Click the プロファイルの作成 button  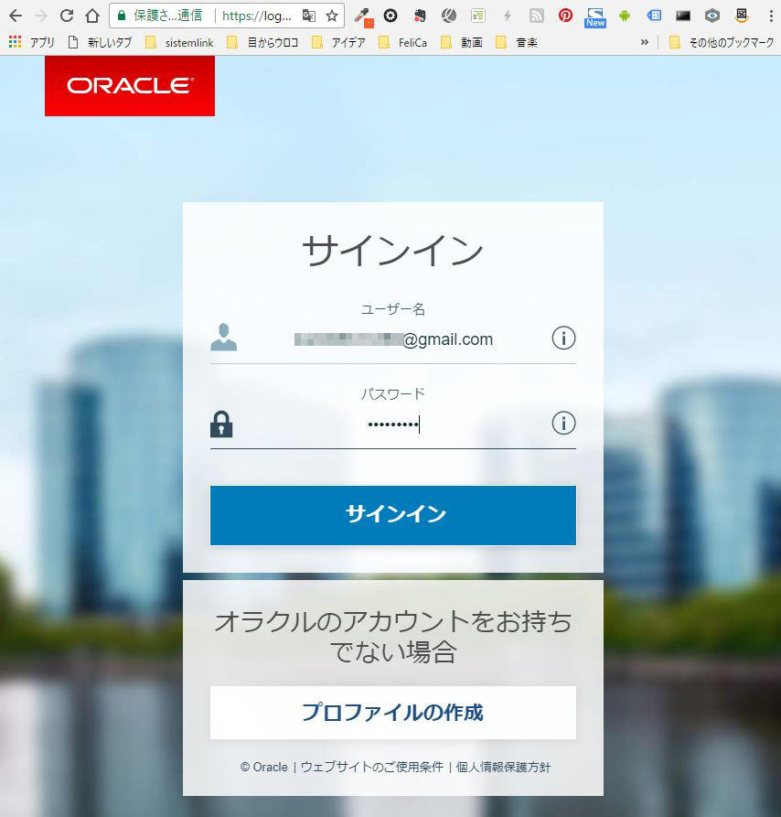[393, 713]
